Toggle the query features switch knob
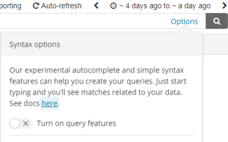This screenshot has width=228, height=142. [x=15, y=123]
